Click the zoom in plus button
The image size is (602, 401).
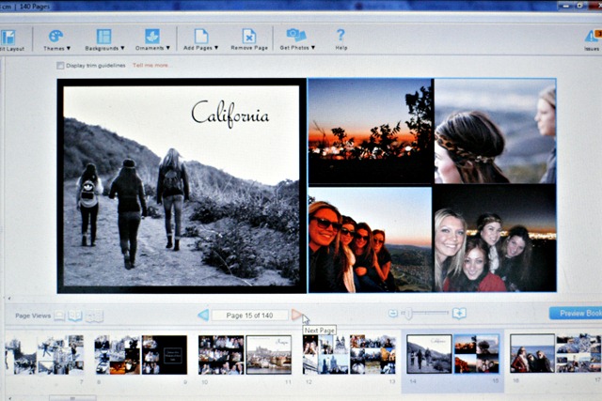[x=459, y=314]
